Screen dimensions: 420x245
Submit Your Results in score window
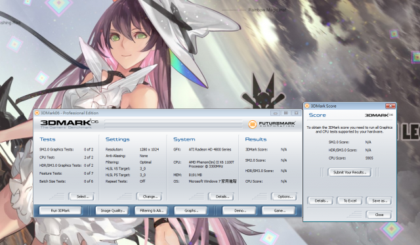click(x=350, y=172)
